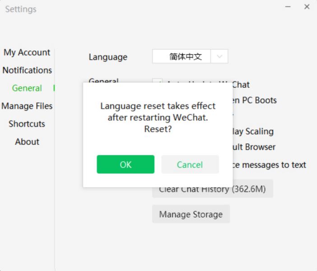Toggle the Default Browser option
The height and width of the screenshot is (271, 317).
point(254,147)
